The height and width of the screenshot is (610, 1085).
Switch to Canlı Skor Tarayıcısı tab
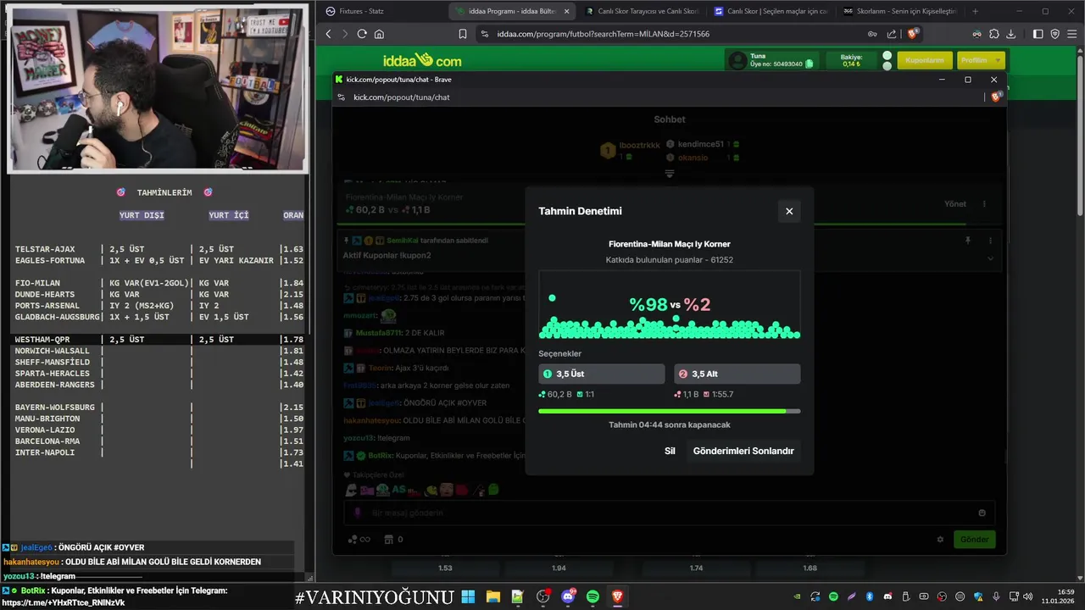pyautogui.click(x=643, y=11)
